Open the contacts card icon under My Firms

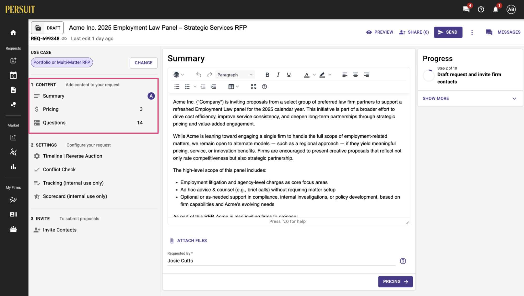coord(13,214)
